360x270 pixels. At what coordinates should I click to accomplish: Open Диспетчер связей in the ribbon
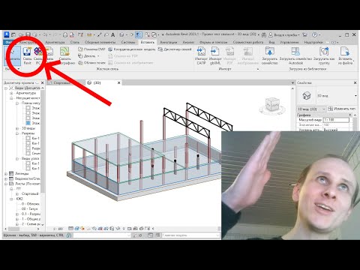click(175, 49)
